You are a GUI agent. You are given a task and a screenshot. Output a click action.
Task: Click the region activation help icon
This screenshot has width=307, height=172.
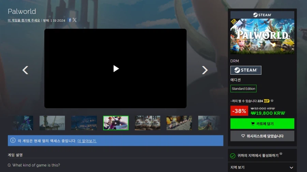coord(281,153)
